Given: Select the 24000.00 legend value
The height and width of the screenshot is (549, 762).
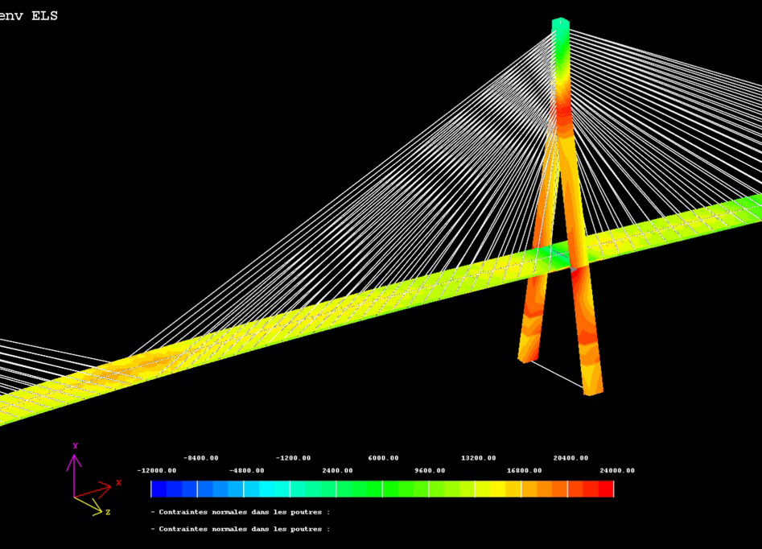Looking at the screenshot, I should click(616, 471).
